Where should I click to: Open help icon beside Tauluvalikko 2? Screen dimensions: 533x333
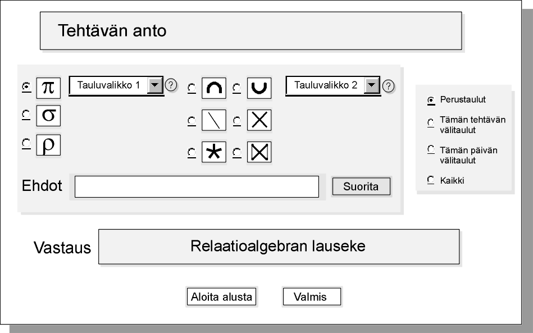388,86
